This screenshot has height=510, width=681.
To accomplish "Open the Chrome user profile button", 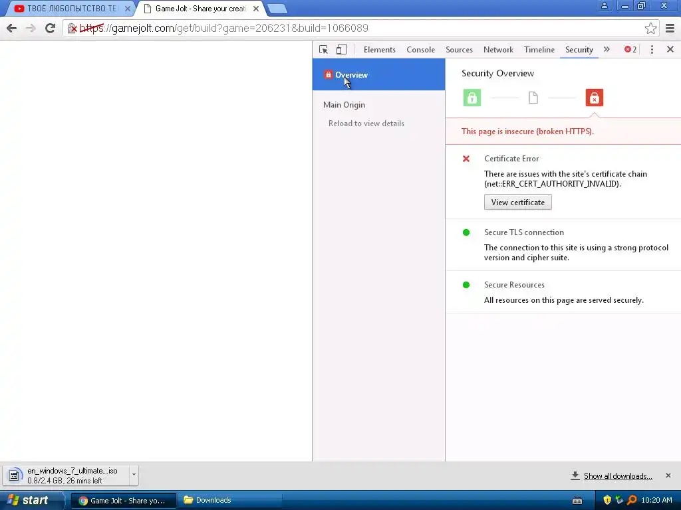I will (604, 5).
